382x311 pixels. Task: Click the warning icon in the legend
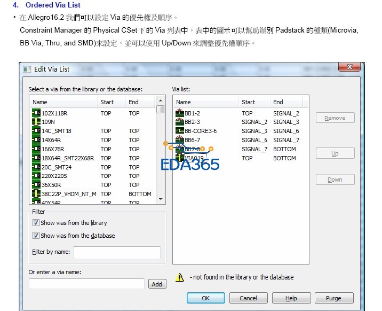click(180, 277)
